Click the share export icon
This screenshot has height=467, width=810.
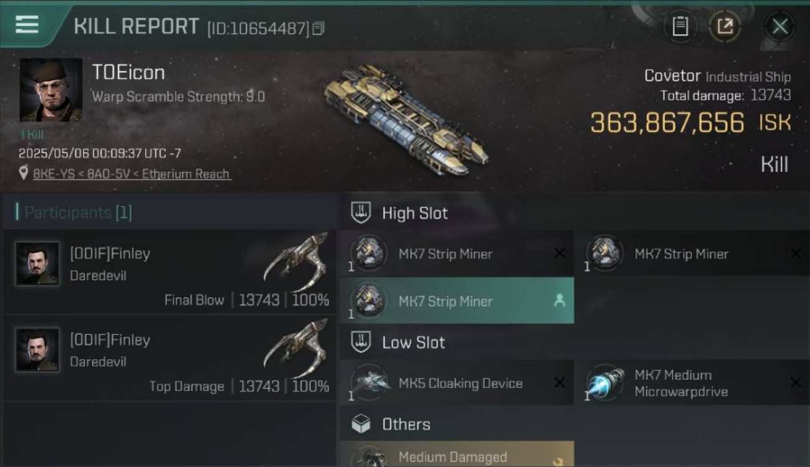click(725, 26)
